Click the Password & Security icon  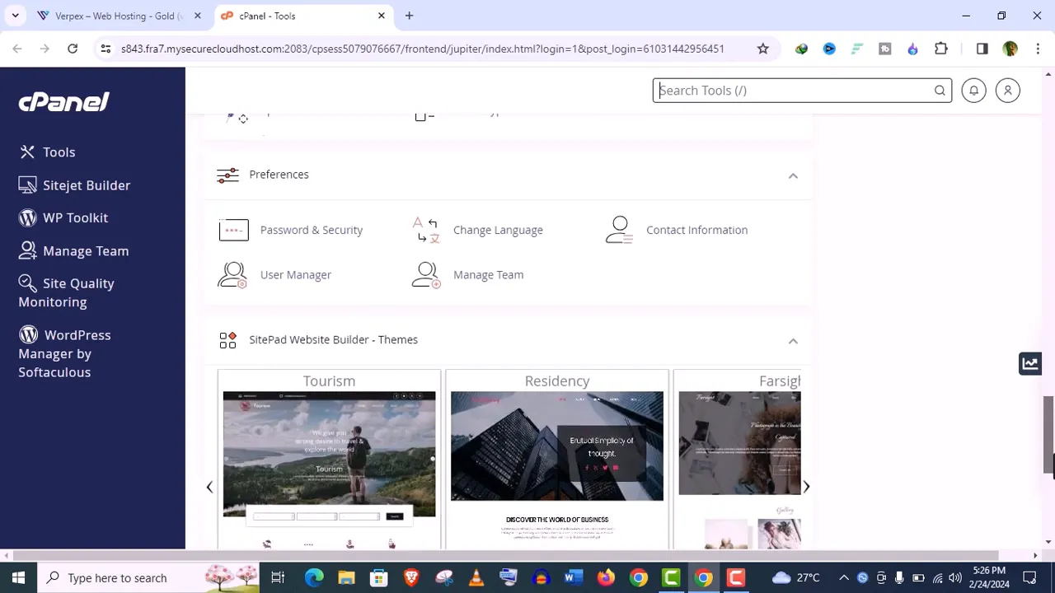[x=234, y=230]
